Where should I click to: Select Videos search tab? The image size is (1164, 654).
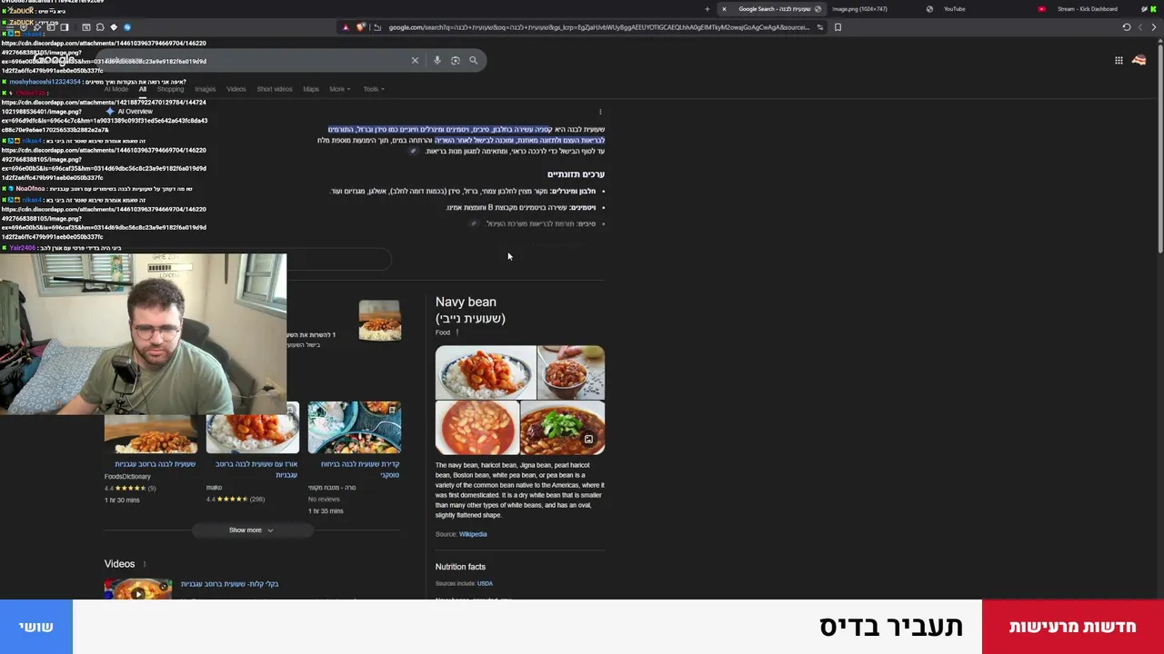pyautogui.click(x=236, y=89)
